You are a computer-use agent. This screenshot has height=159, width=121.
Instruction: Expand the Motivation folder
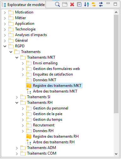(5, 13)
